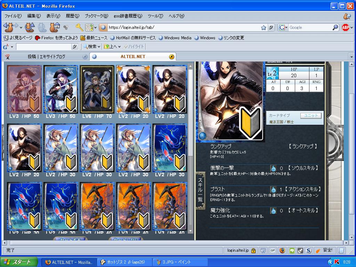Click the golden key icon in toolbar

pyautogui.click(x=79, y=27)
